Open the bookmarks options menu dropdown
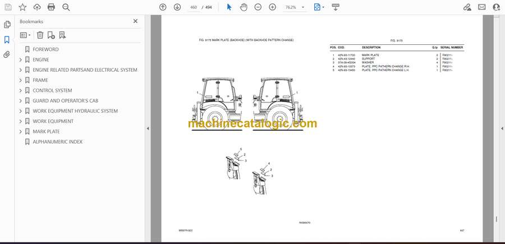The height and width of the screenshot is (244, 505). click(x=25, y=35)
